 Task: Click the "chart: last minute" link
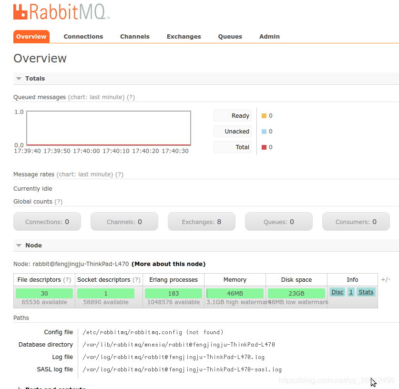coord(97,97)
